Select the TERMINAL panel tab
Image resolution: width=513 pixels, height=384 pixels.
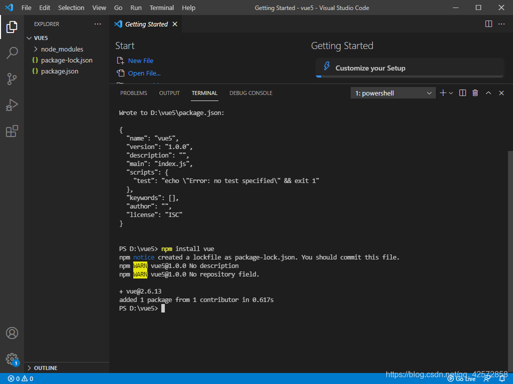click(204, 93)
